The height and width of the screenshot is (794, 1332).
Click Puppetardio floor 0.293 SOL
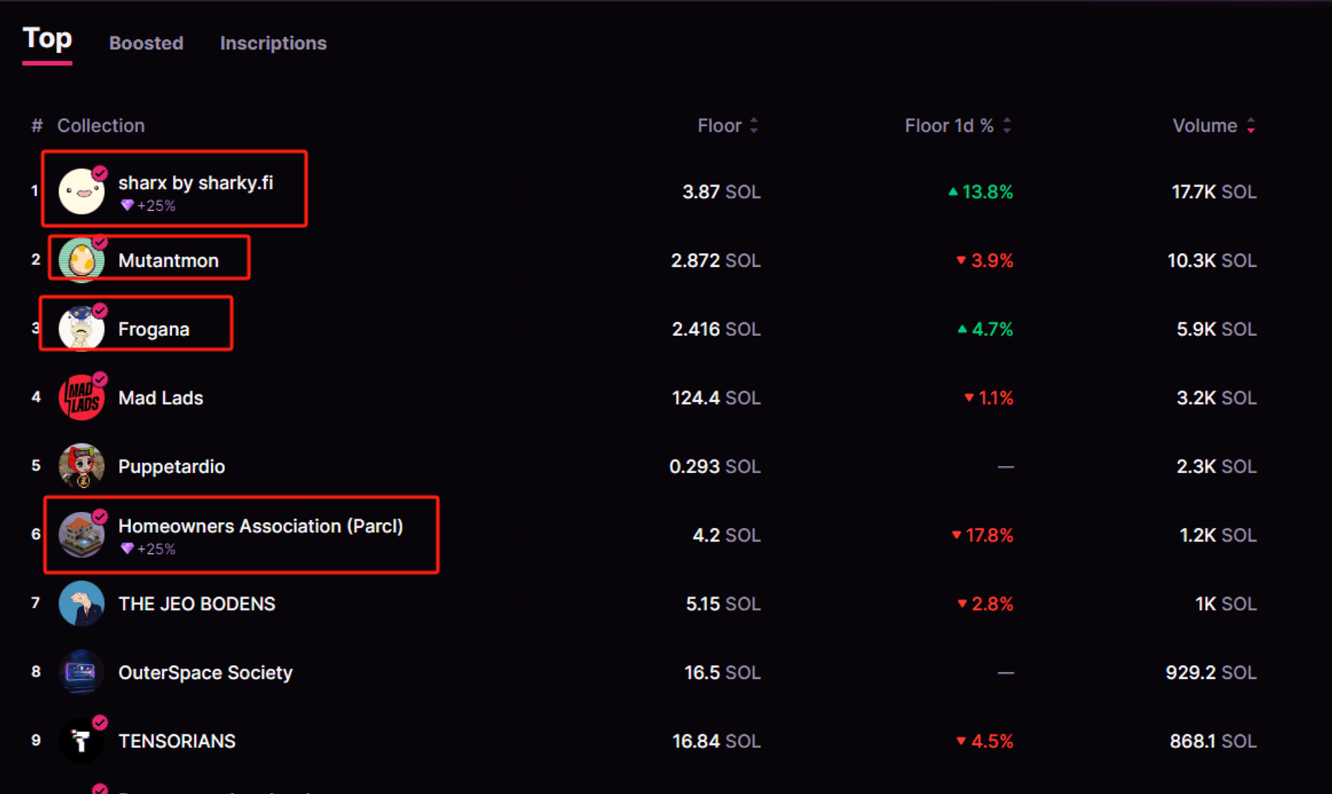715,467
